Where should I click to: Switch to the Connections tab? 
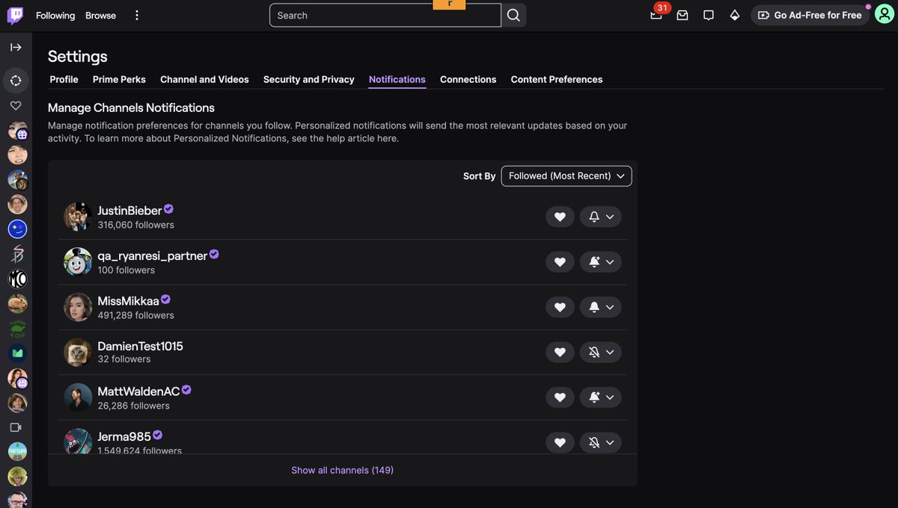pyautogui.click(x=468, y=79)
